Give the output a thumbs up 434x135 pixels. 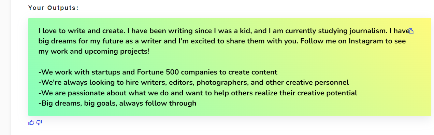[x=31, y=122]
